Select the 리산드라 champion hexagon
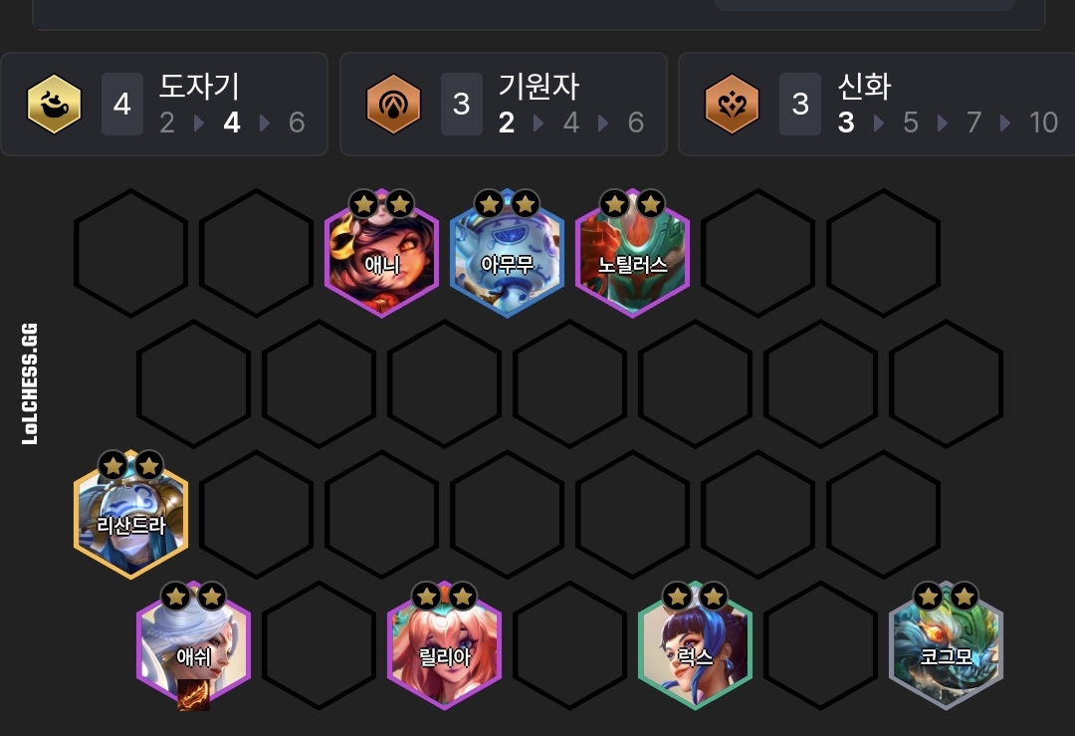Image resolution: width=1075 pixels, height=736 pixels. [130, 515]
